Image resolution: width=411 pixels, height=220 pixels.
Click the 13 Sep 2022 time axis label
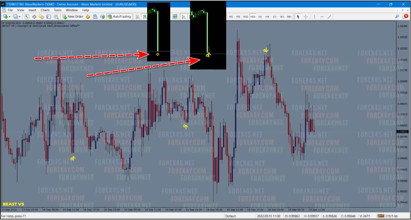click(9, 210)
